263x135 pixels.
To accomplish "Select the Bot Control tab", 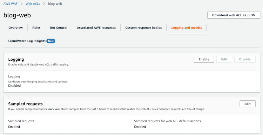I will click(x=59, y=28).
